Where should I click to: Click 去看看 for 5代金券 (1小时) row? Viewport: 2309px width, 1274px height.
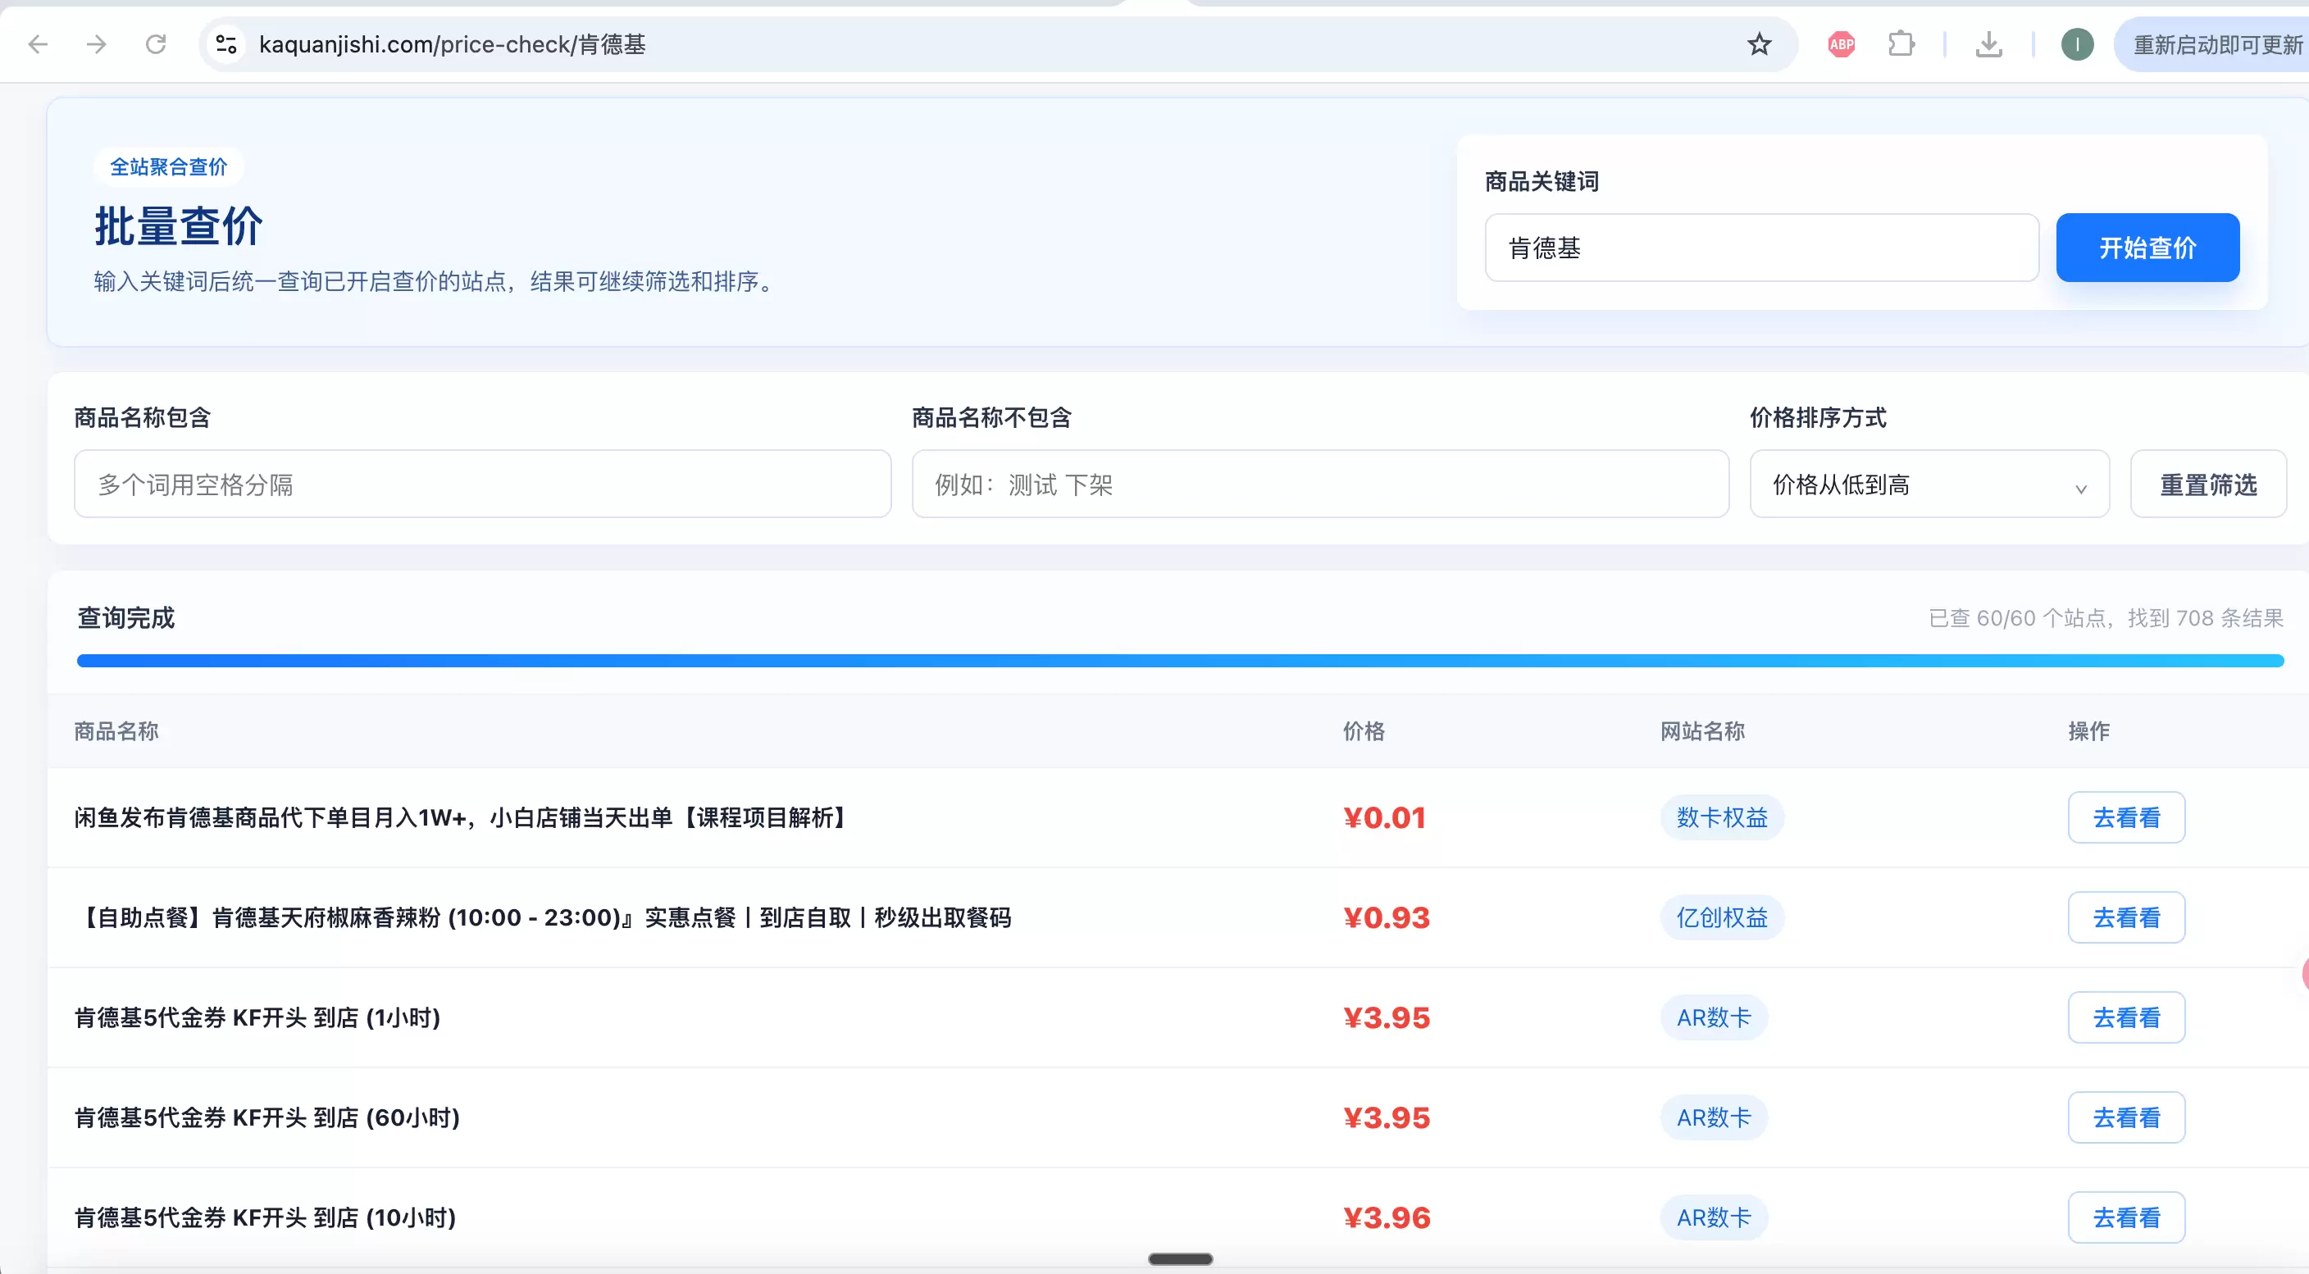tap(2126, 1017)
